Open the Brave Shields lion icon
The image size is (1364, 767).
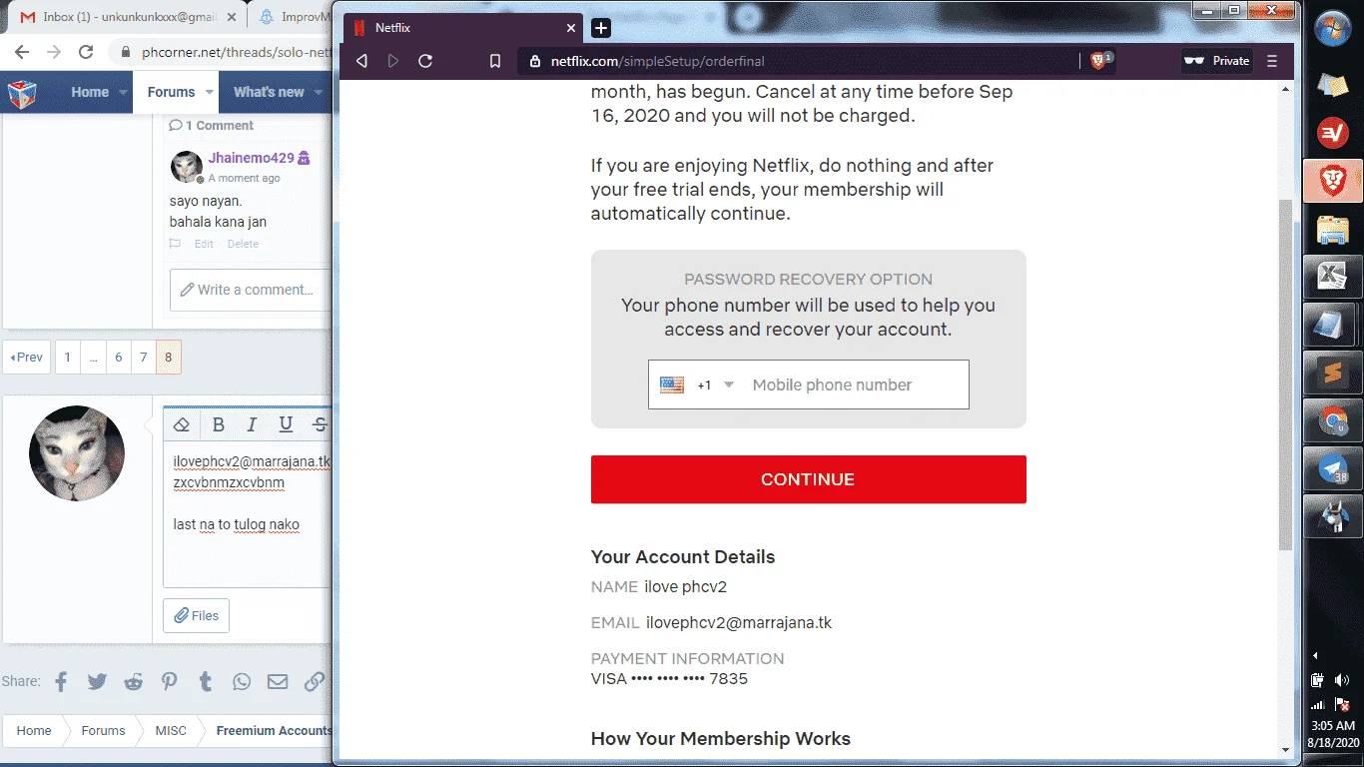(1097, 61)
